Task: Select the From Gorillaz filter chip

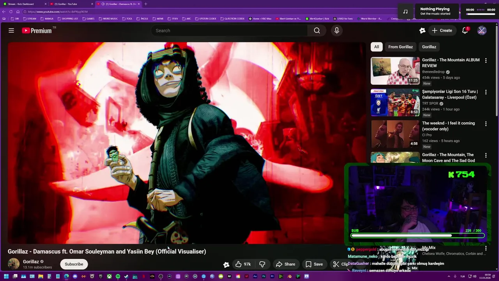Action: tap(400, 47)
